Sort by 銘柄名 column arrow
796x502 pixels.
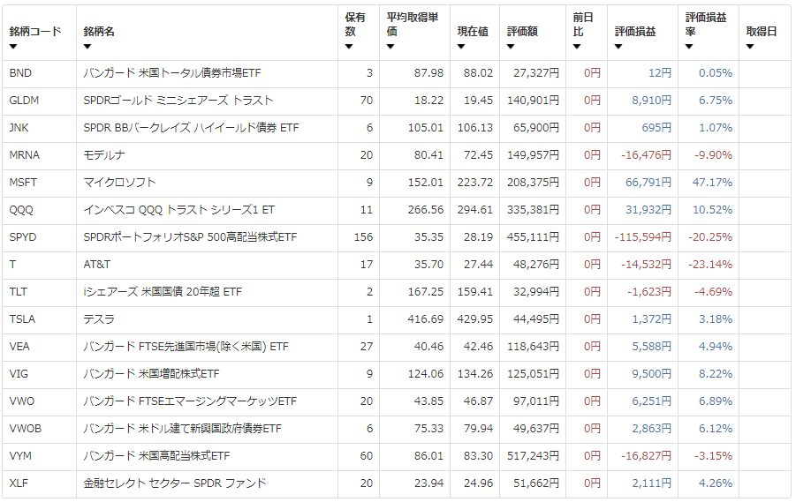coord(87,47)
